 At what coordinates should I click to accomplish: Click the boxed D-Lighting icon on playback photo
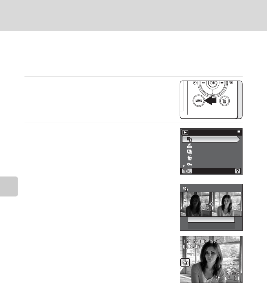[185, 263]
